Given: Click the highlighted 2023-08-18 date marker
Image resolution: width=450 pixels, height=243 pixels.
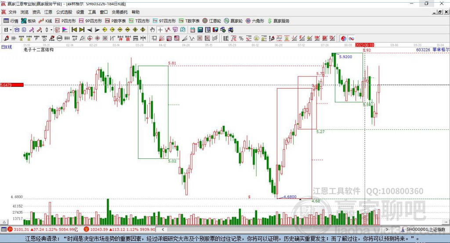Looking at the screenshot, I should 364,45.
